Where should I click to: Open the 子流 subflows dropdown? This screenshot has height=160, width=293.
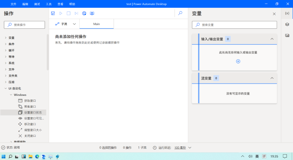click(65, 24)
